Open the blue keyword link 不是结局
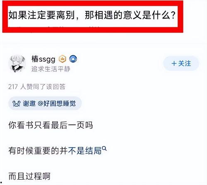This screenshot has height=185, width=207. click(85, 151)
